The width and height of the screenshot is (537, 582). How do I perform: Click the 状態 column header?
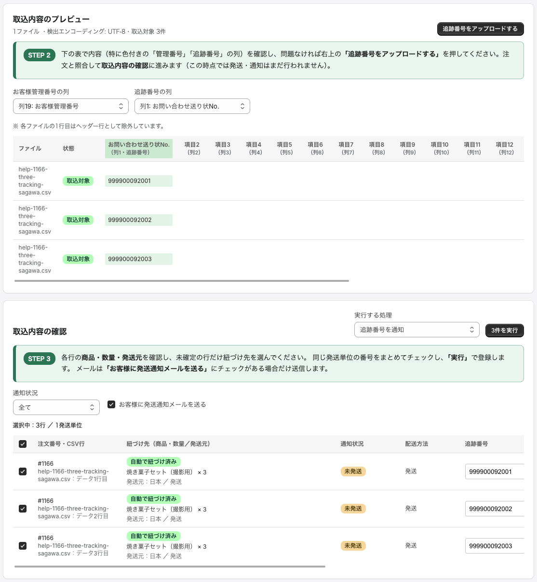click(68, 149)
